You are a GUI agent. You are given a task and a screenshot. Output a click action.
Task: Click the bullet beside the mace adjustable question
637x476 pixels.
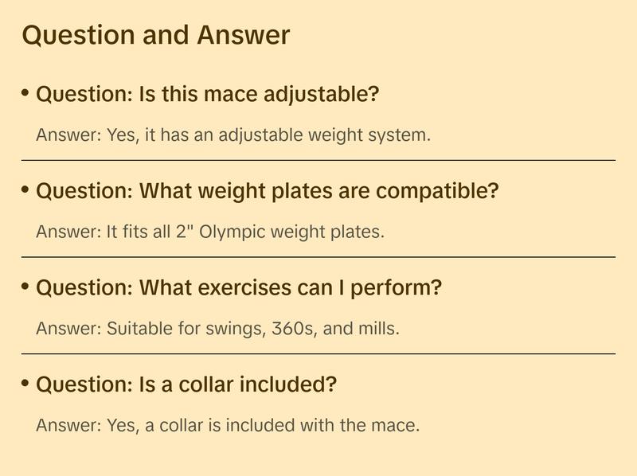pos(25,94)
